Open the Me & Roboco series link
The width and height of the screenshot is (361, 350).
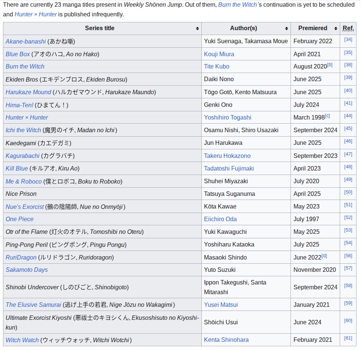click(23, 181)
